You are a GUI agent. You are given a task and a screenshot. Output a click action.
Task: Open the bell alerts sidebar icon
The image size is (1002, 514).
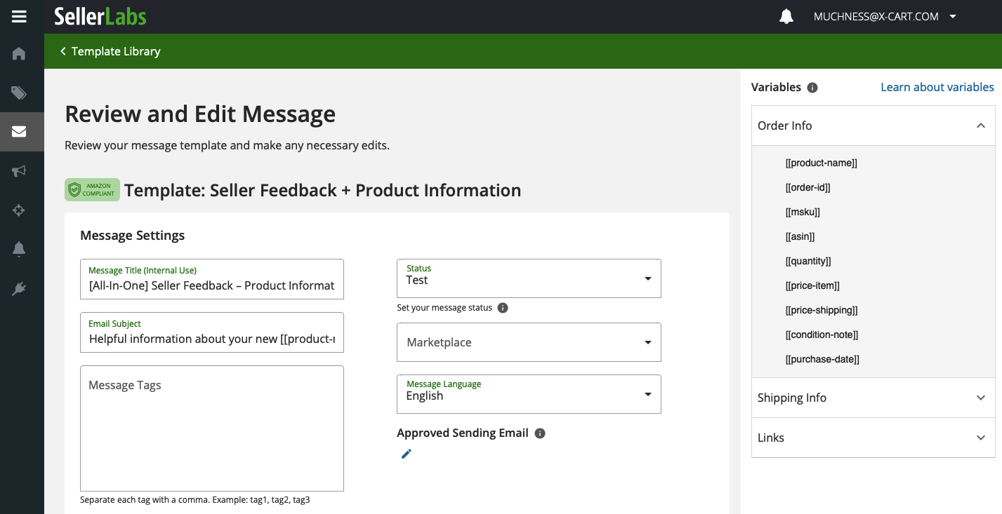(x=19, y=249)
